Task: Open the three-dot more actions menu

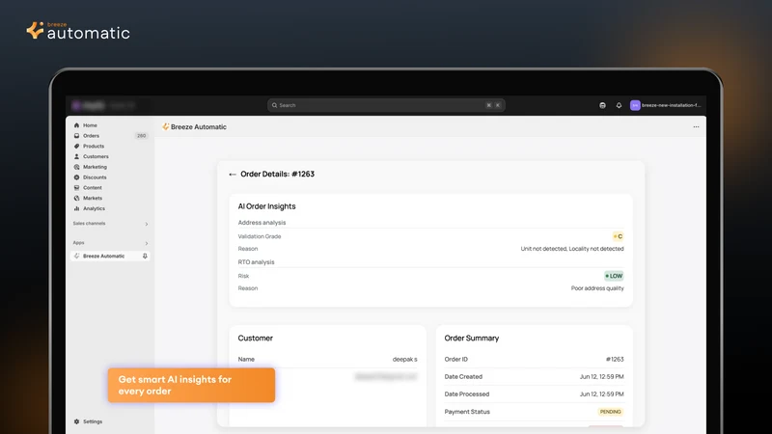Action: coord(696,127)
